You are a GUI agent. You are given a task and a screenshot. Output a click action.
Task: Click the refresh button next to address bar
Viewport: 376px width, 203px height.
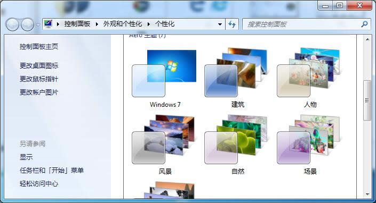[x=232, y=24]
